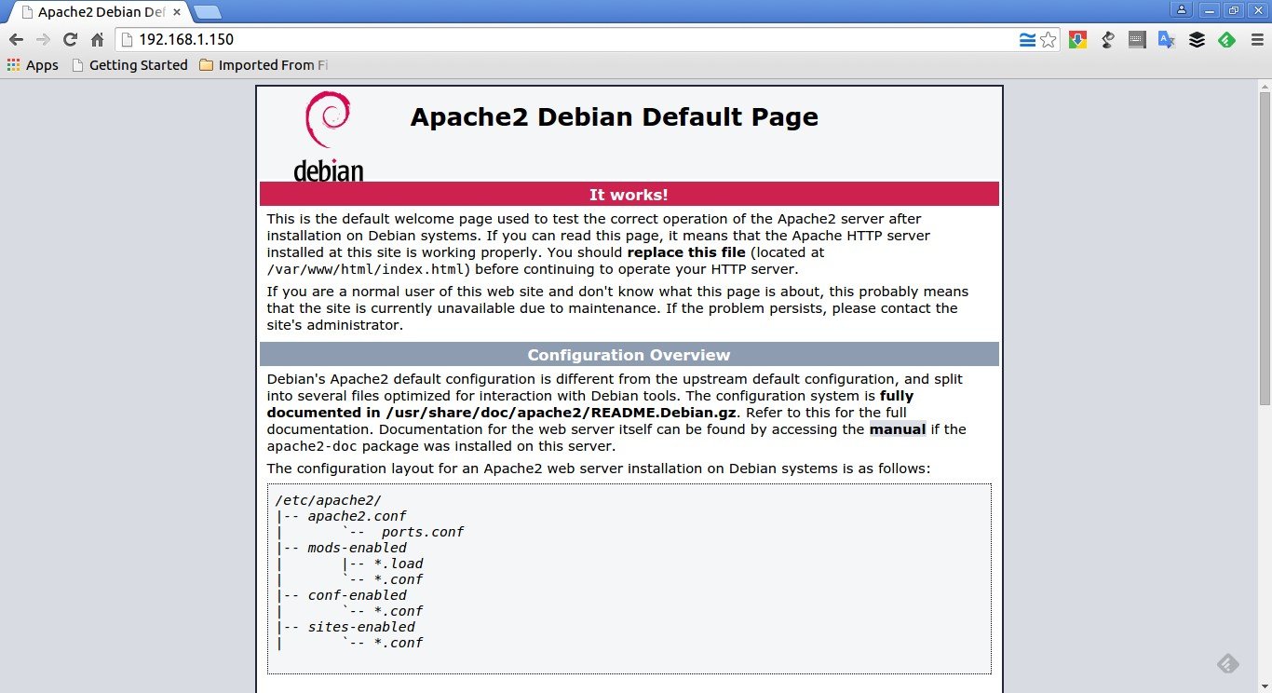Open a new tab
This screenshot has height=693, width=1272.
(x=207, y=13)
